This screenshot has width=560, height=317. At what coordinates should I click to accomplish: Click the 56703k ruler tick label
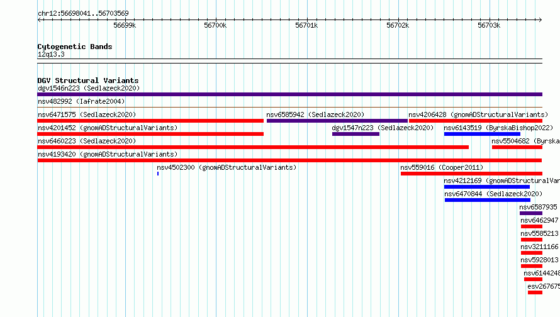(489, 25)
